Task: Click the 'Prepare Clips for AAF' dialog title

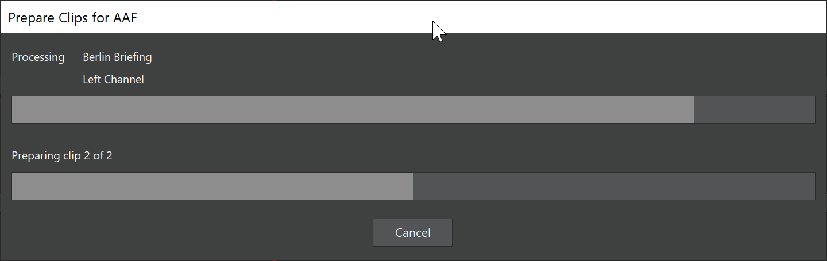Action: click(x=72, y=17)
